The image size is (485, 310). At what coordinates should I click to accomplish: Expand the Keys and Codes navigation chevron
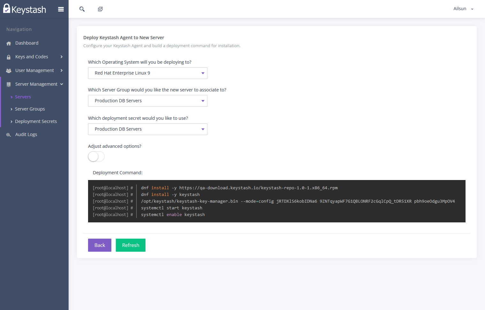point(61,56)
